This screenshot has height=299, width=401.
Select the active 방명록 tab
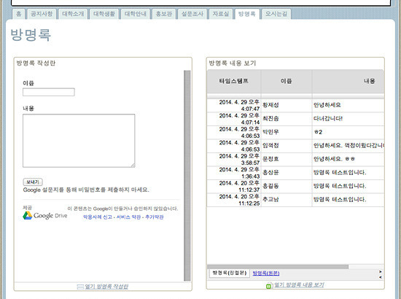coord(246,14)
